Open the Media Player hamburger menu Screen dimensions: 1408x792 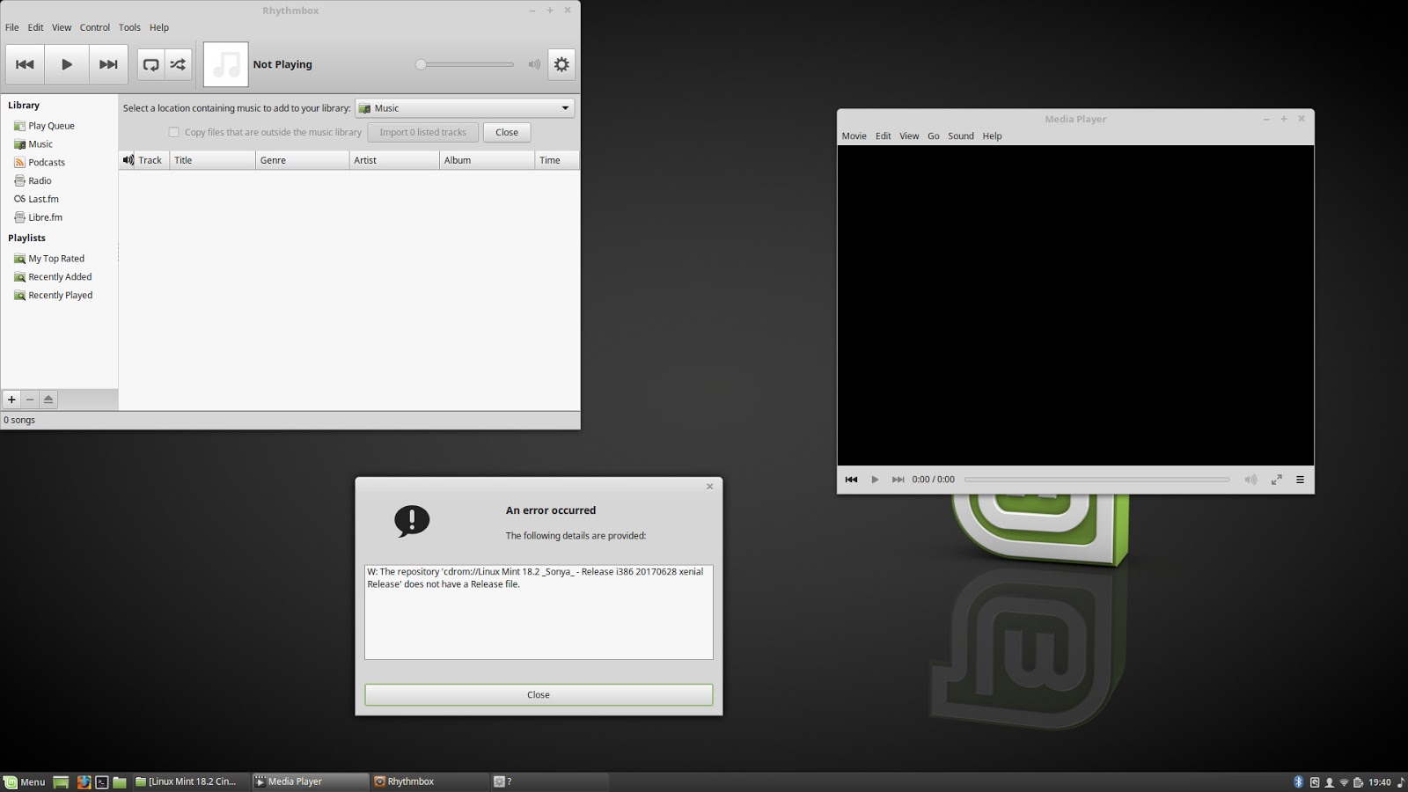(x=1300, y=480)
